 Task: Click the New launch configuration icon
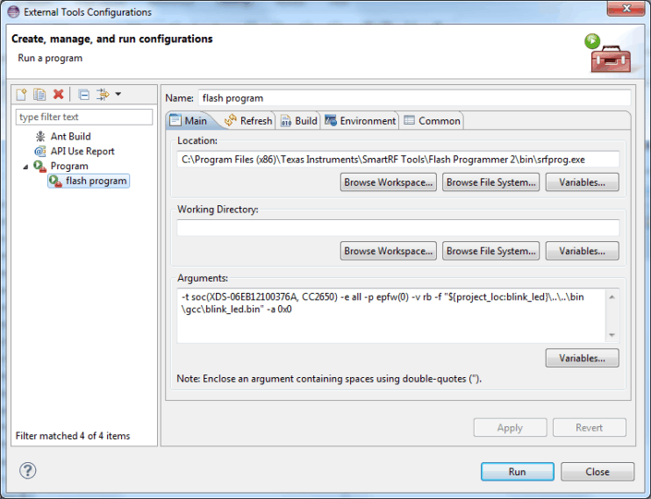(21, 95)
